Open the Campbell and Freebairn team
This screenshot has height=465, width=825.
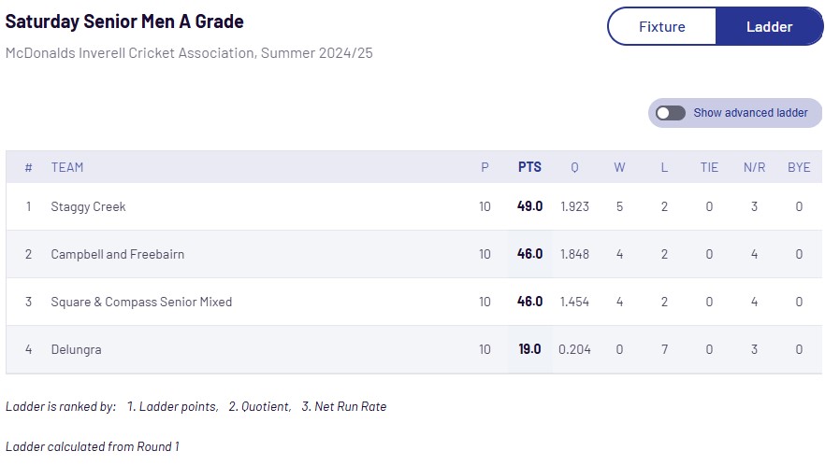(117, 254)
